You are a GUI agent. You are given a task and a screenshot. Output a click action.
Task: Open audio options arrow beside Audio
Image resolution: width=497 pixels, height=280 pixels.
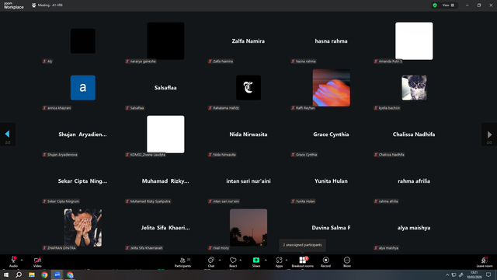[22, 260]
